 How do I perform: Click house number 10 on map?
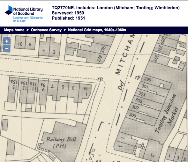click(20, 44)
